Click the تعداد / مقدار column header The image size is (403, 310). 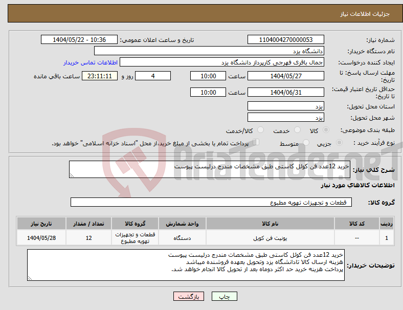point(88,224)
